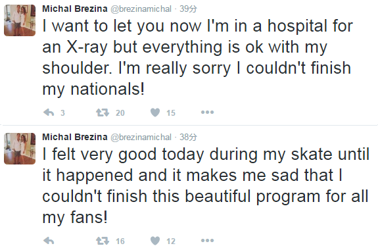Open the second tweet's profile avatar
Viewport: 378px width, 250px height.
(20, 149)
